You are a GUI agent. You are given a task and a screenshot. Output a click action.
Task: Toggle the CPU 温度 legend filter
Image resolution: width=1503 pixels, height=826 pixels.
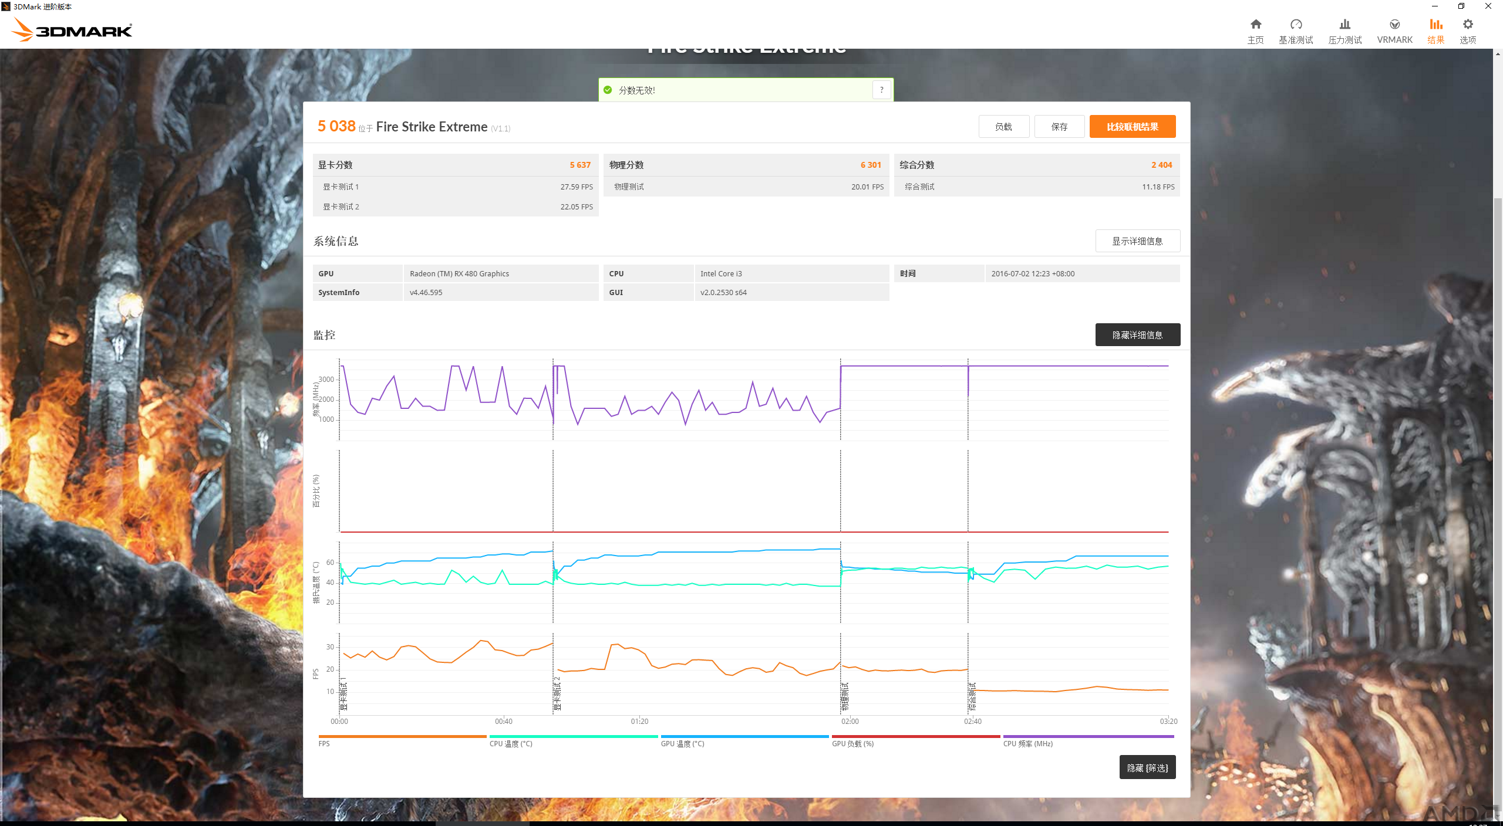pos(511,744)
